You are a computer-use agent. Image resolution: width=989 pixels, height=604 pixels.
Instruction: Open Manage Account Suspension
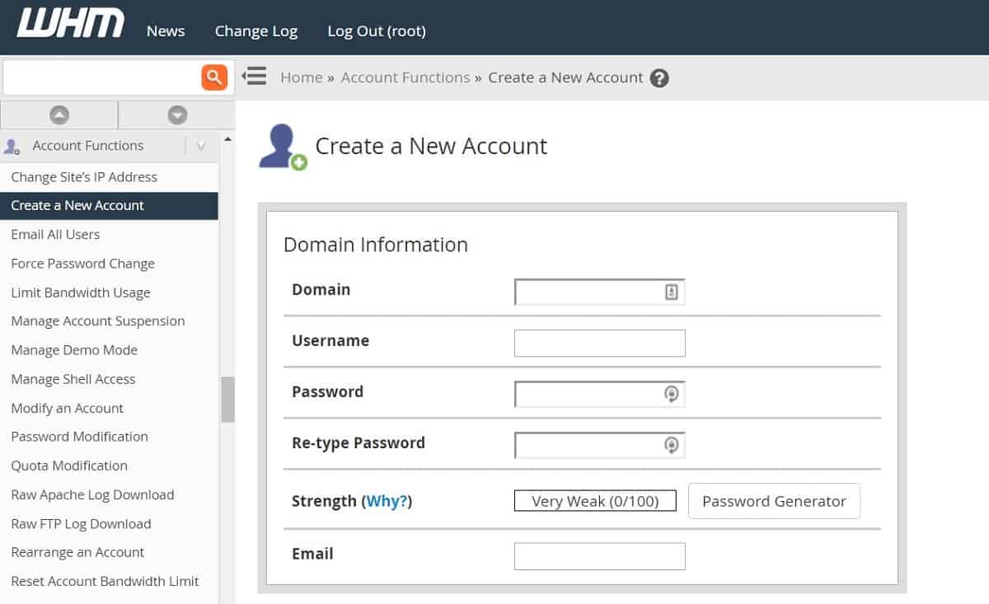(98, 321)
